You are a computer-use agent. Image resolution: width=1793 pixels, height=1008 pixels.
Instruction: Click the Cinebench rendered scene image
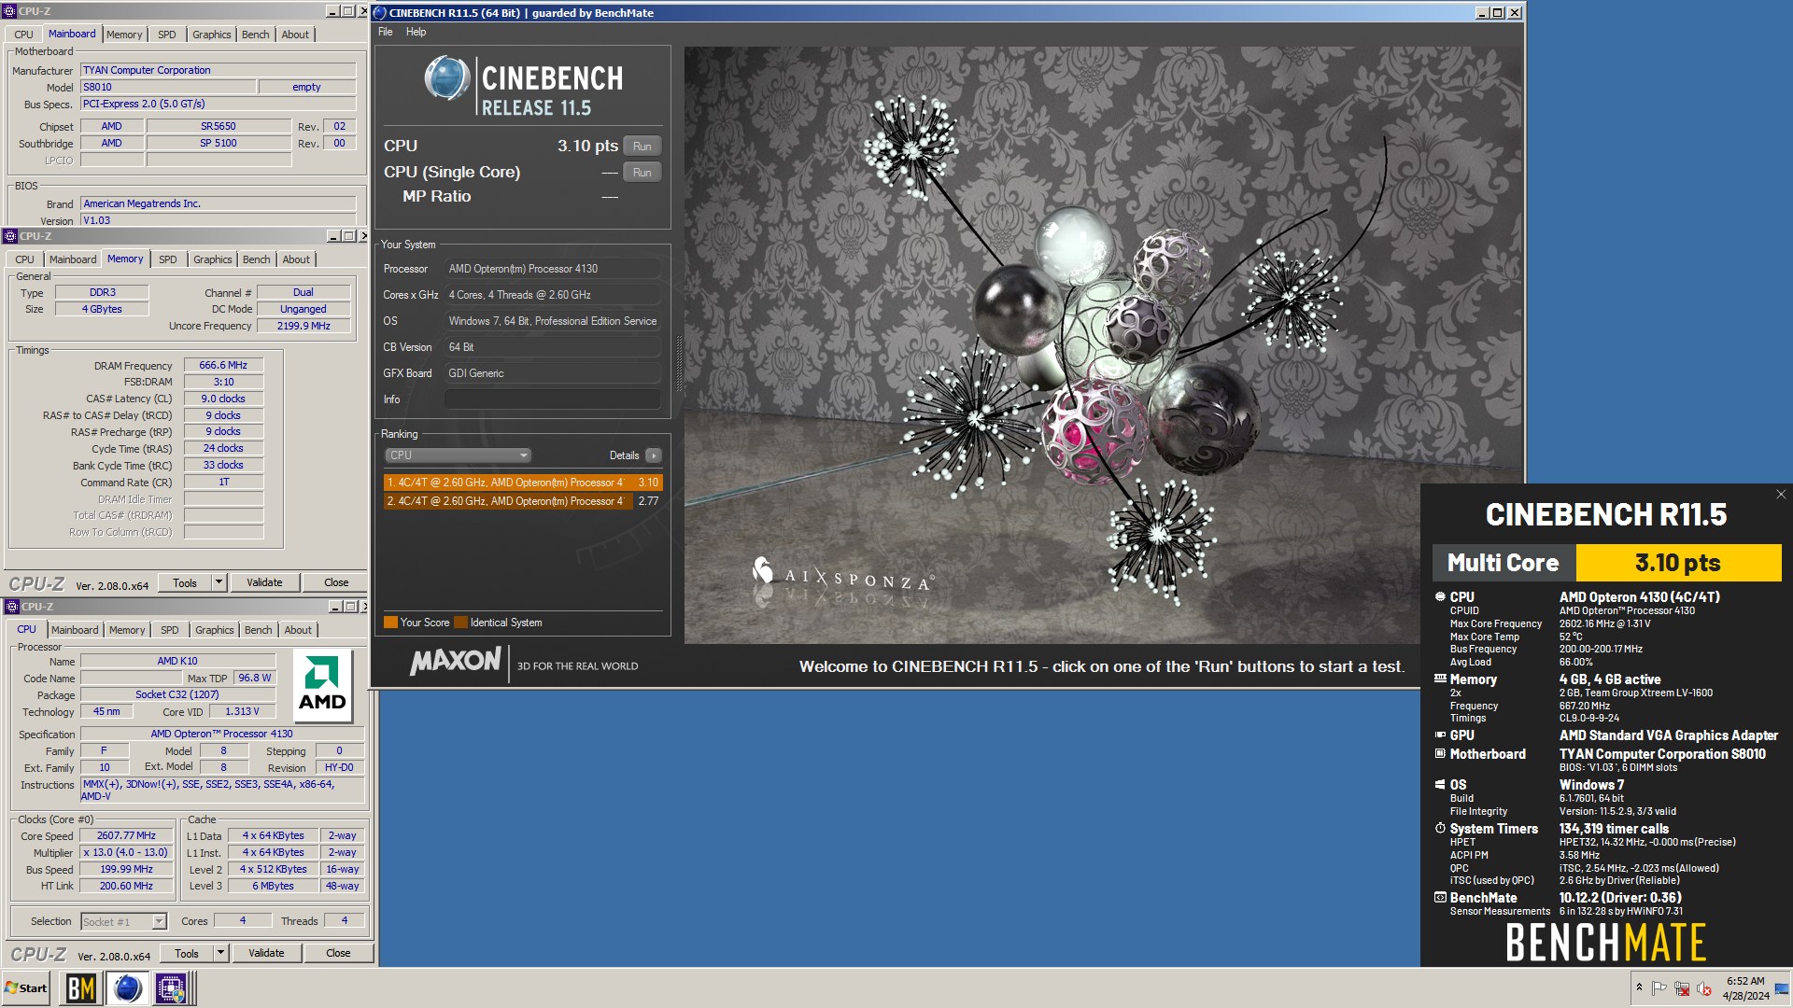[x=1103, y=345]
